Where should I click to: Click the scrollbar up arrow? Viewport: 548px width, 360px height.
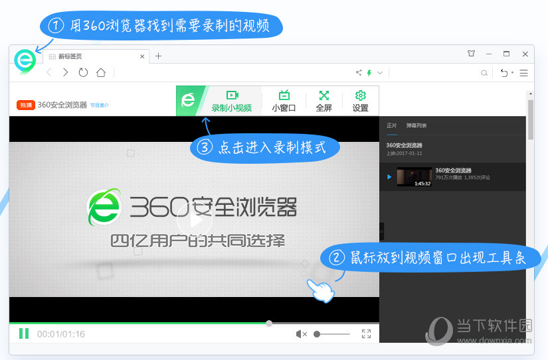[x=531, y=94]
